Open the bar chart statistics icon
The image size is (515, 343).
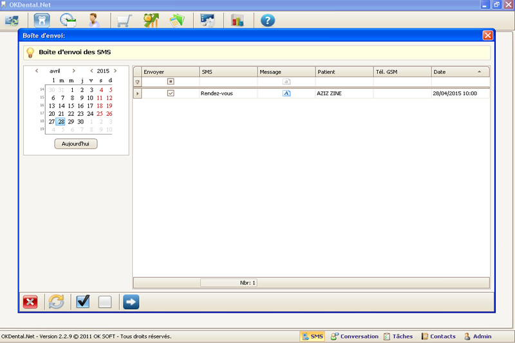coord(237,21)
